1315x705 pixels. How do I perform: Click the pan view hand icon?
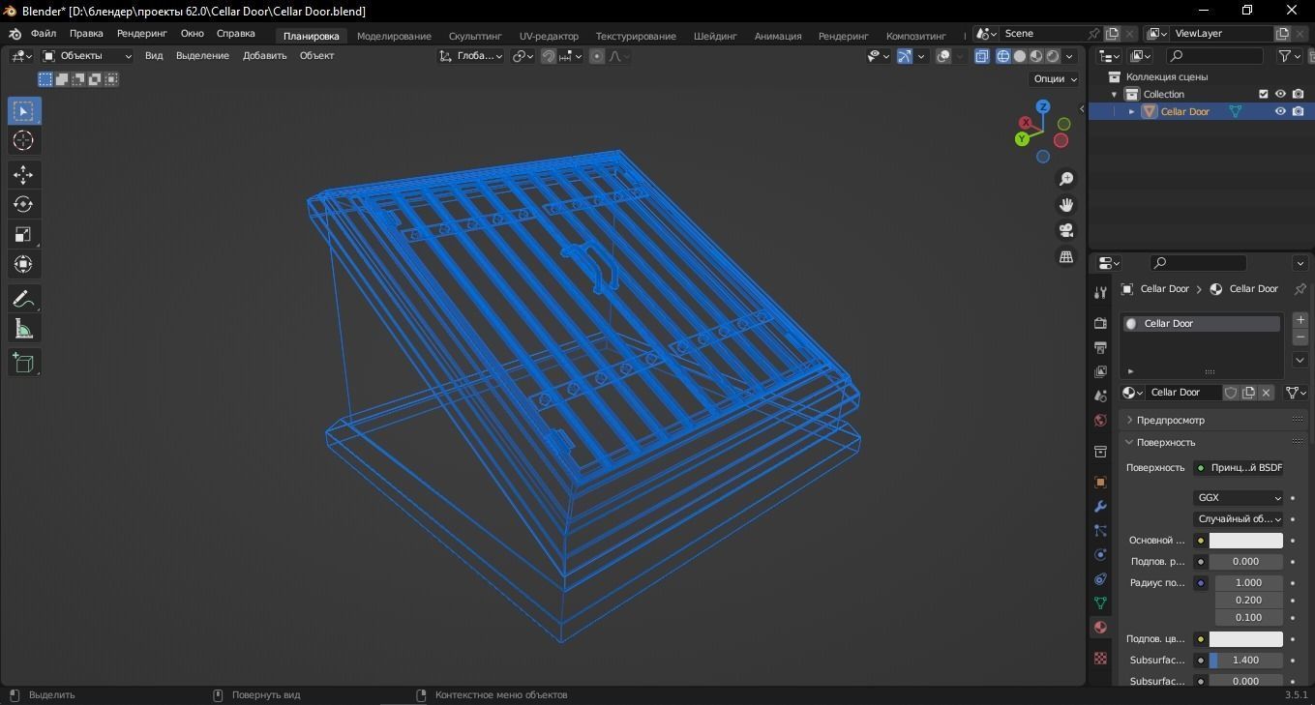[x=1065, y=205]
